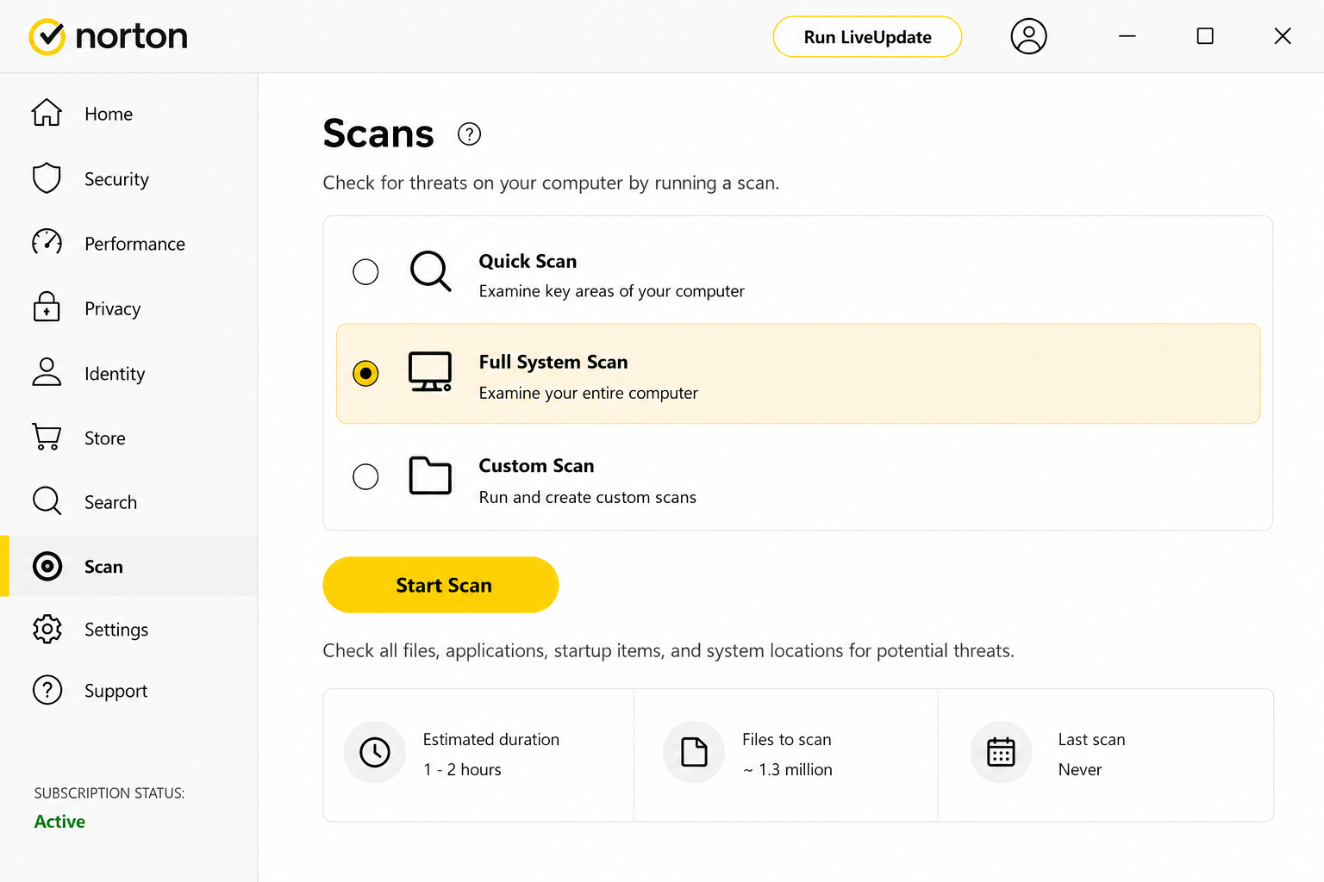The image size is (1324, 882).
Task: Click the Full System Scan title text
Action: (x=553, y=362)
